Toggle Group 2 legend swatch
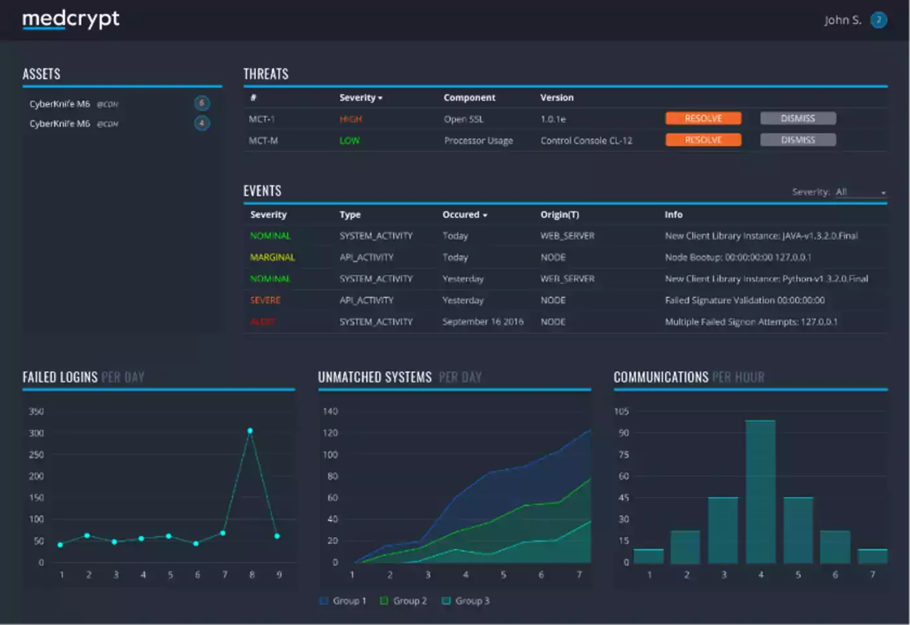This screenshot has width=910, height=625. [384, 601]
